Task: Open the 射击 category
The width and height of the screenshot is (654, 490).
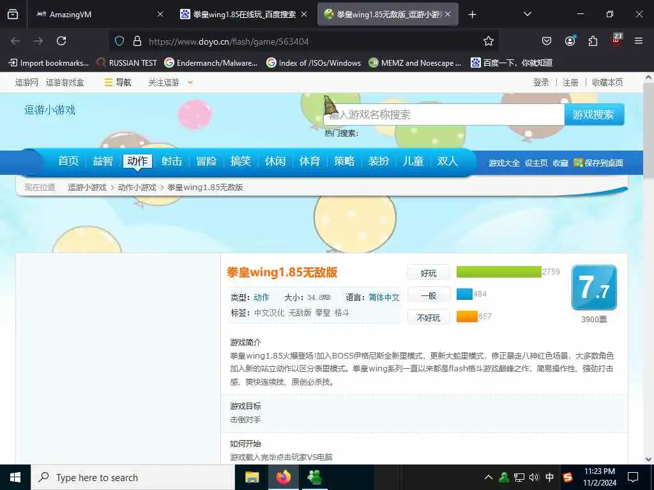Action: tap(172, 161)
